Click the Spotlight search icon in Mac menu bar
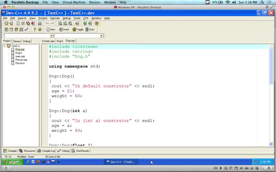276x172 pixels. pos(262,2)
